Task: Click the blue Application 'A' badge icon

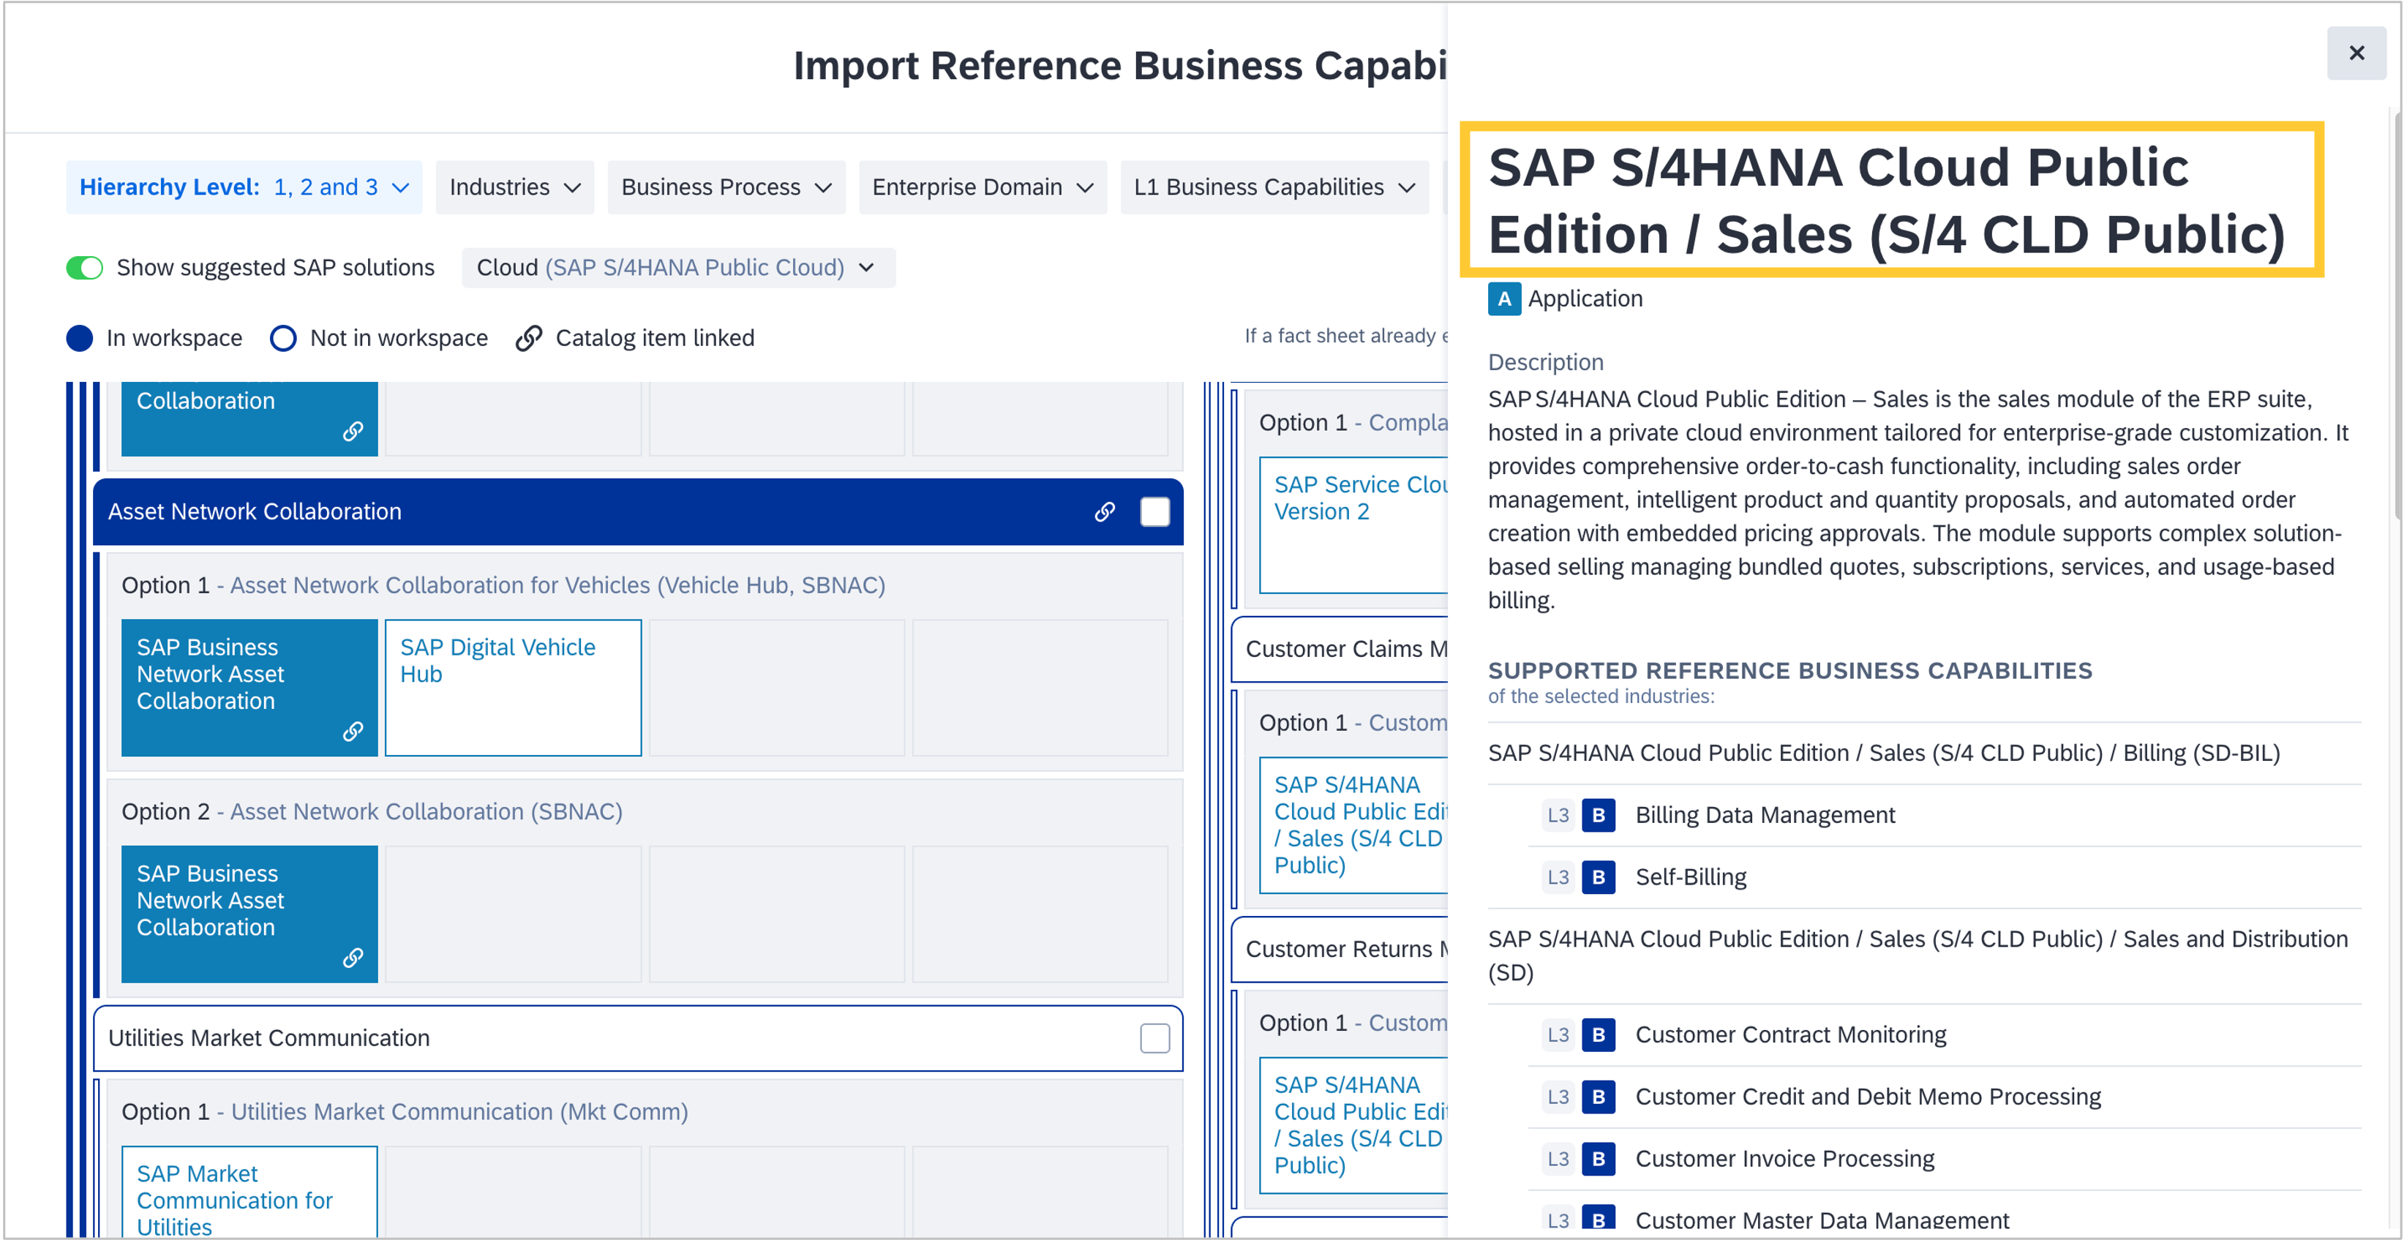Action: tap(1503, 298)
